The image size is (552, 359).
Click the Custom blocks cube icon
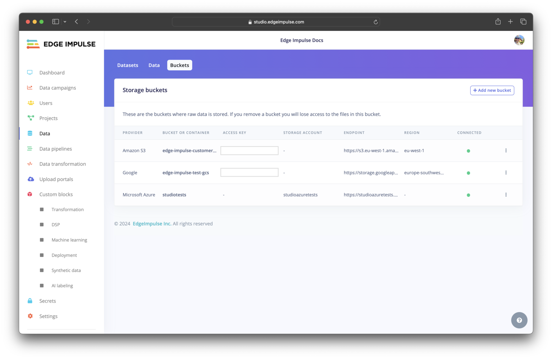pyautogui.click(x=30, y=194)
